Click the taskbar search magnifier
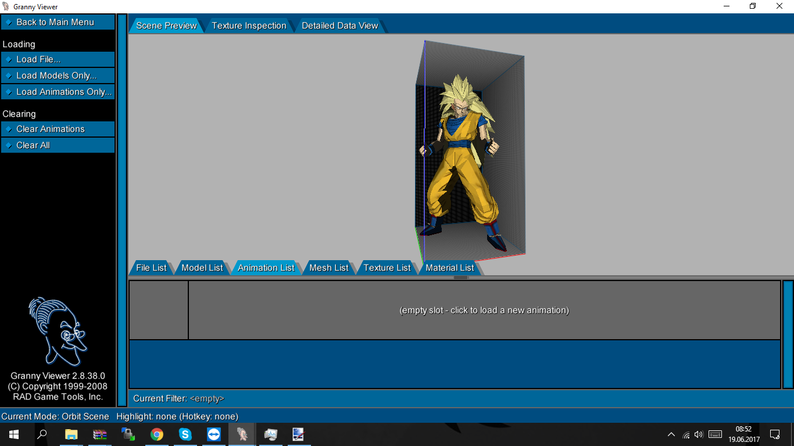Viewport: 794px width, 446px height. tap(42, 434)
